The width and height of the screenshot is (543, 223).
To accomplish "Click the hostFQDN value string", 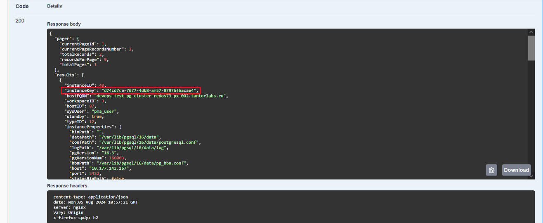I will click(161, 96).
